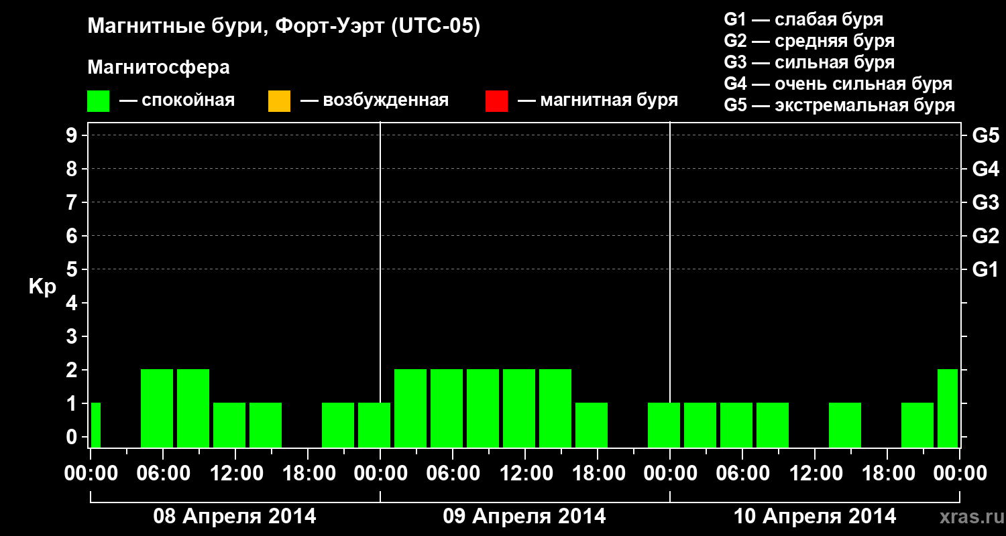Click the Kp 2 bar over 06:00 on 09 Апреля

(x=447, y=408)
